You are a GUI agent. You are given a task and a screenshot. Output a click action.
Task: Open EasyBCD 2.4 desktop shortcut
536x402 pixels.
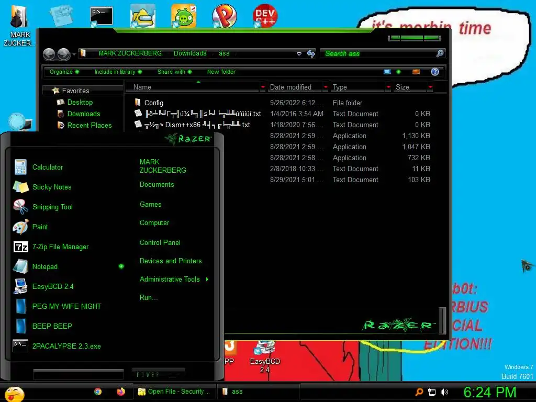coord(265,357)
